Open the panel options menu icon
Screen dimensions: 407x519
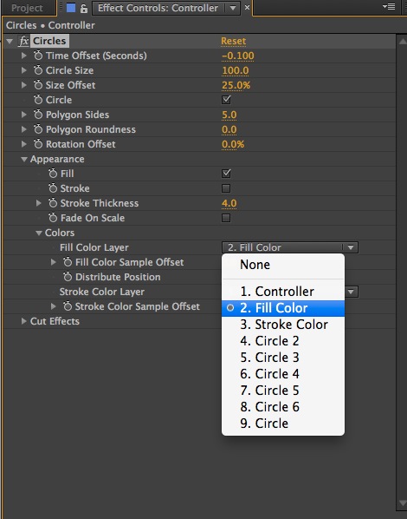[389, 6]
